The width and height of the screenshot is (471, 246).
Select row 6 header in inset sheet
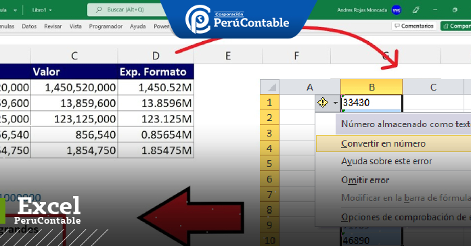[x=269, y=179]
